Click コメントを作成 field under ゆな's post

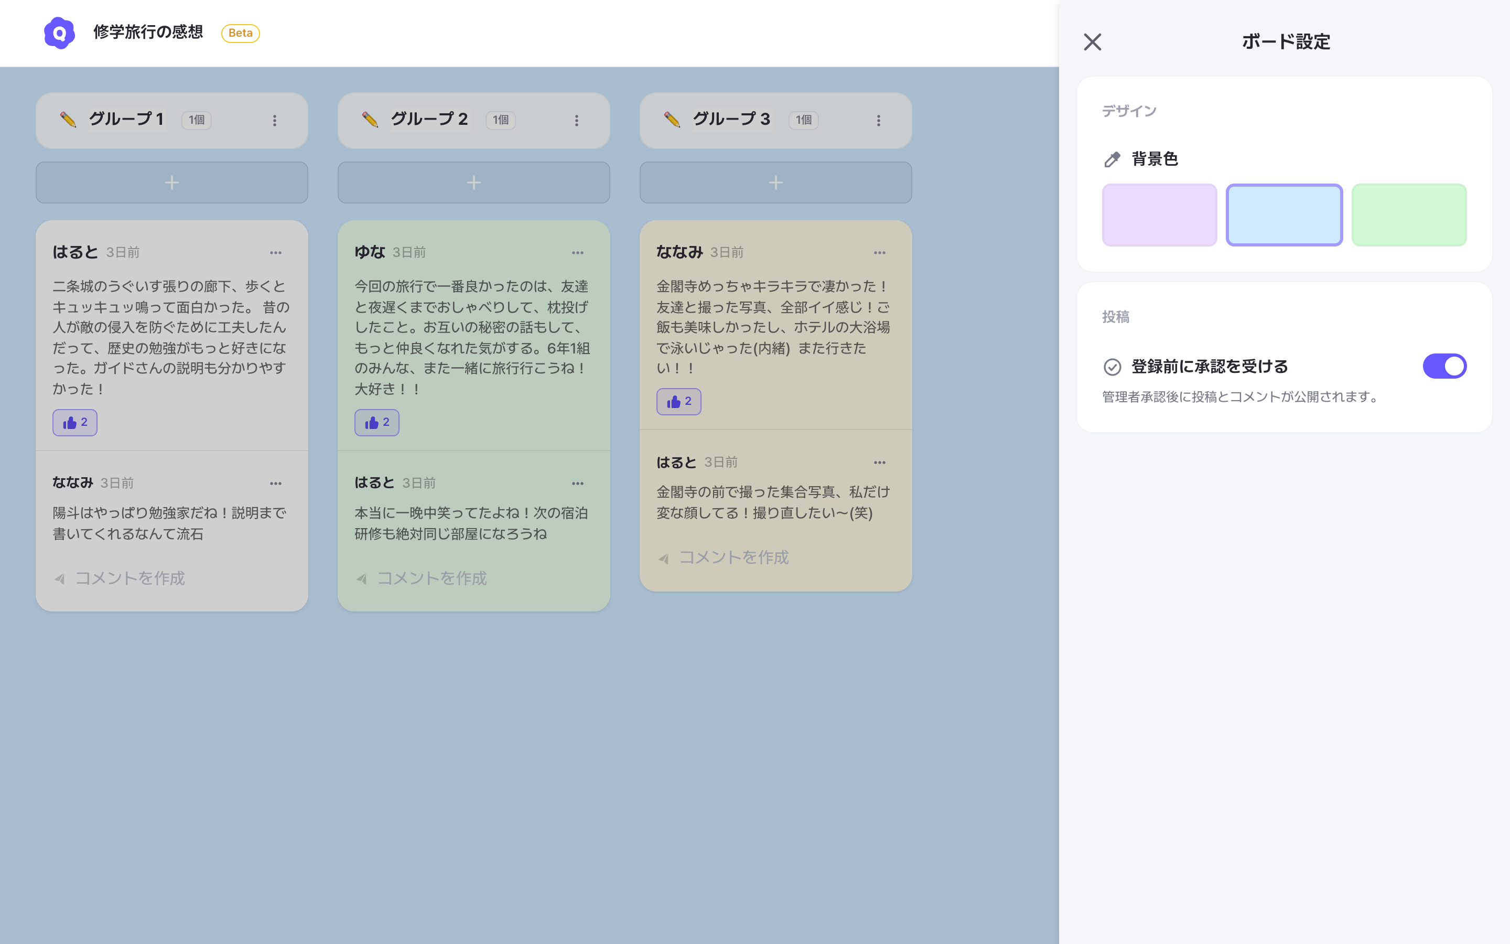(432, 578)
